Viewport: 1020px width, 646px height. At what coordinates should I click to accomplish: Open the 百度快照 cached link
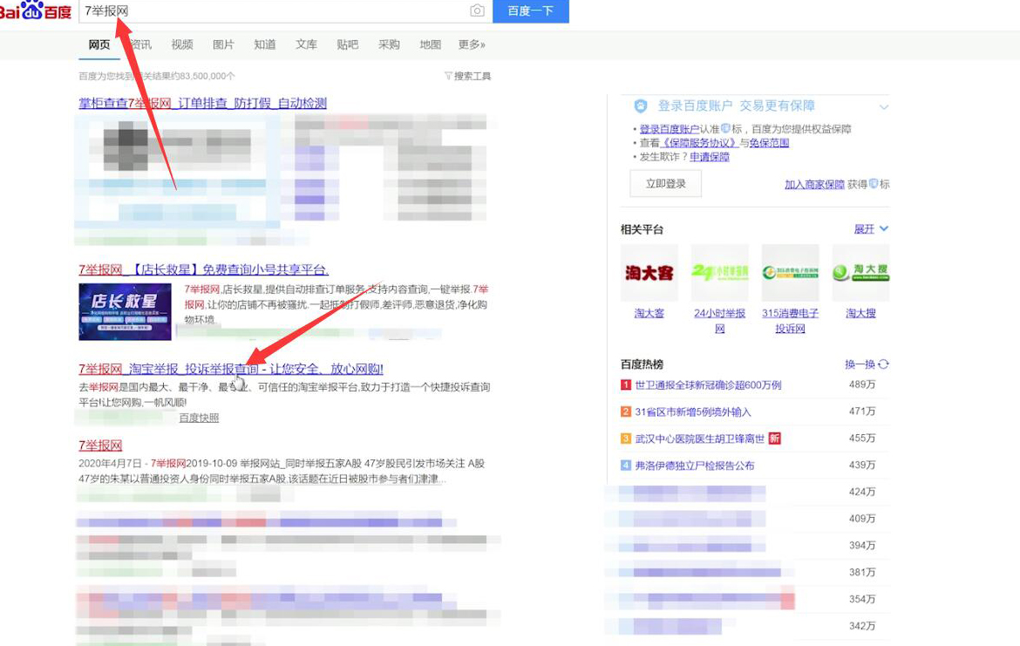pos(199,418)
